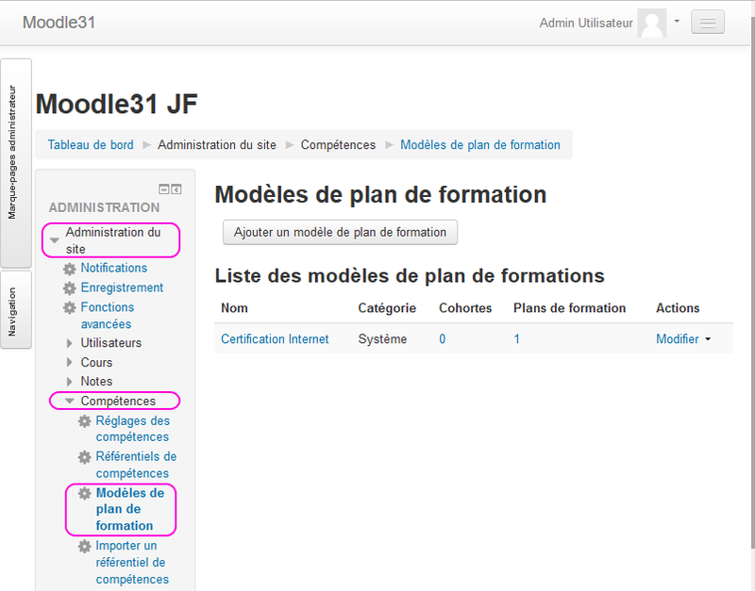Click the gear icon beside Référentiels de compétences

[84, 457]
